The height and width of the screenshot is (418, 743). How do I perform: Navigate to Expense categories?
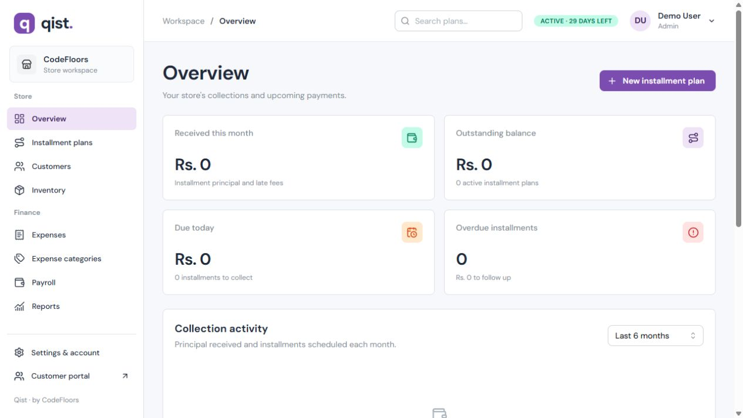(72, 258)
